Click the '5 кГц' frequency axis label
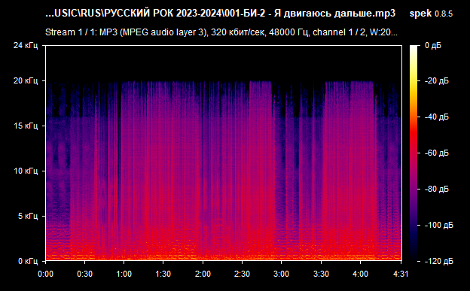The image size is (470, 291). click(28, 216)
